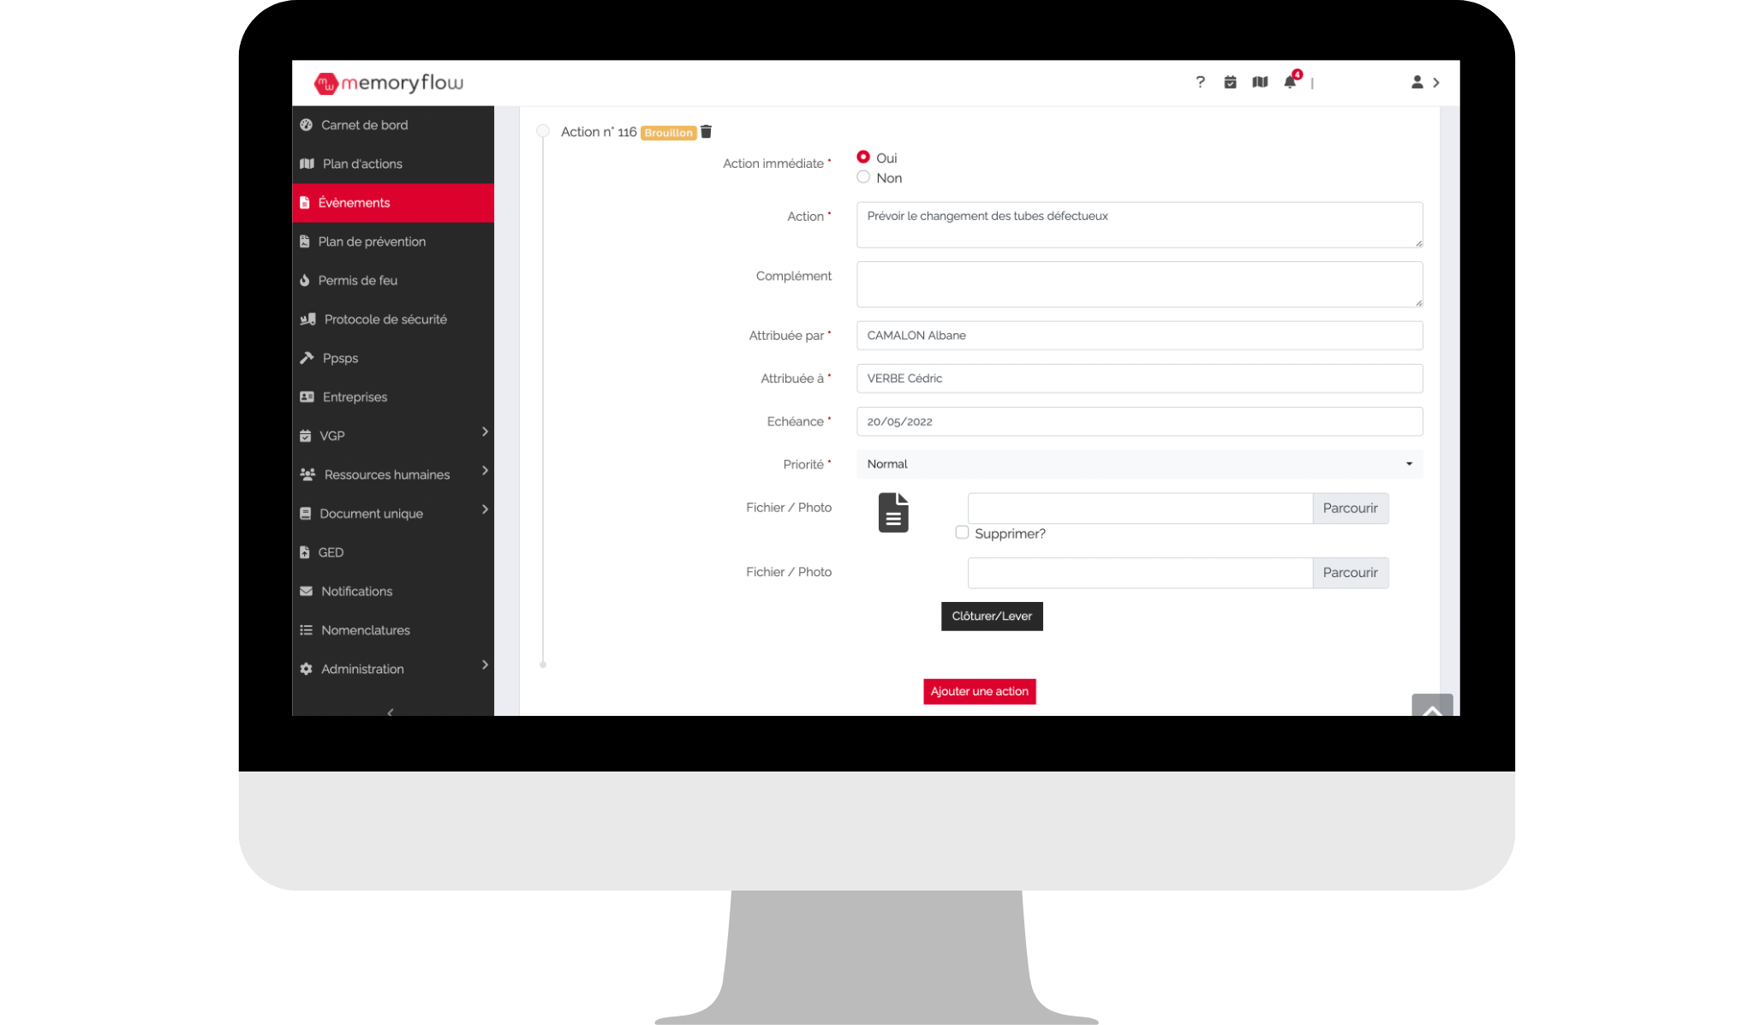Click the Plan de prévention icon
This screenshot has width=1754, height=1025.
tap(307, 241)
